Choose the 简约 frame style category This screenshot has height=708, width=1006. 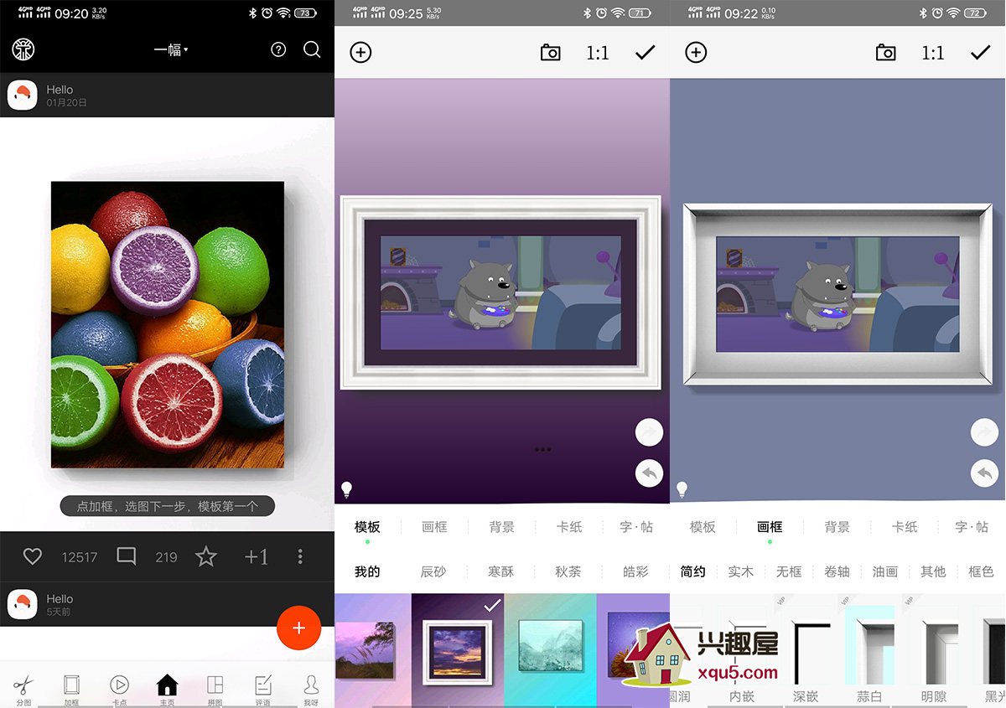coord(692,571)
